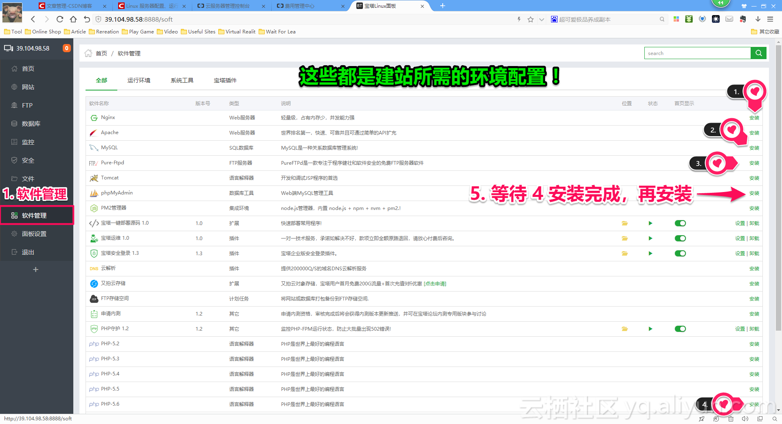Open the browser hamburger menu
Image resolution: width=782 pixels, height=424 pixels.
(770, 19)
